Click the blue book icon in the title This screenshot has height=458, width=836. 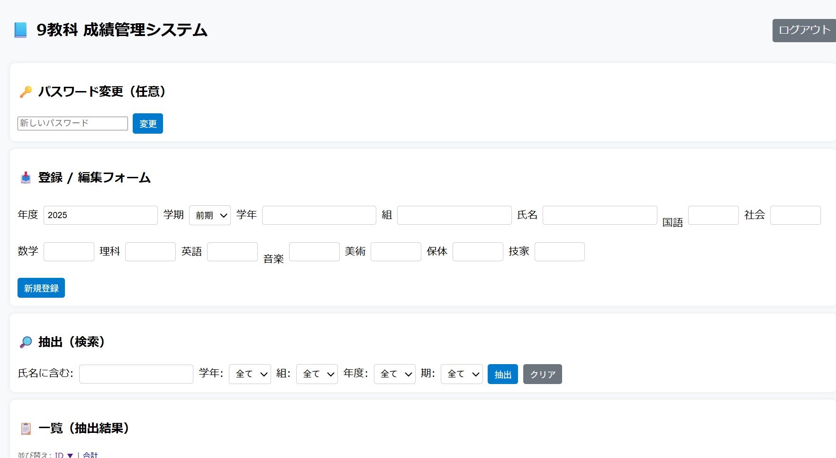pyautogui.click(x=20, y=30)
